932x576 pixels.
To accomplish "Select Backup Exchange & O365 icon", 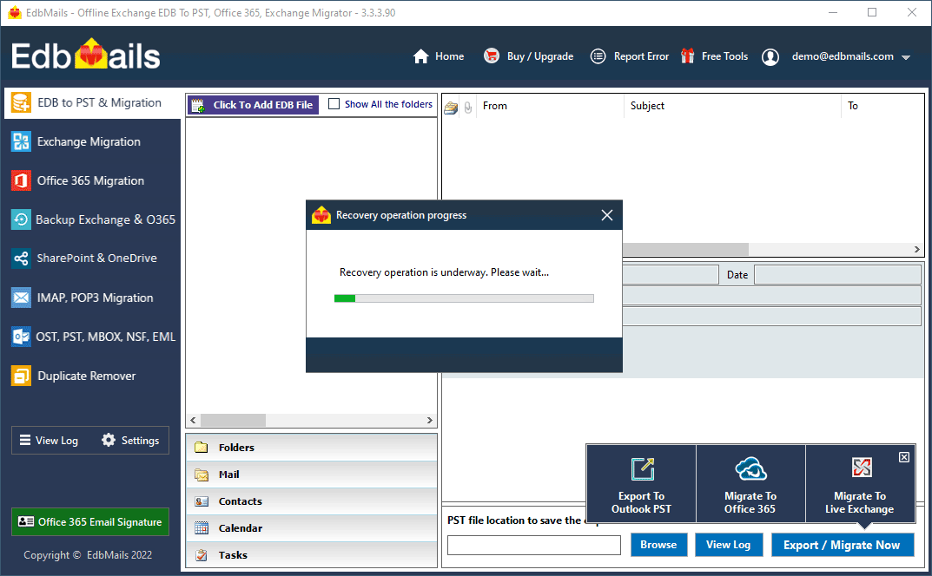I will (21, 219).
